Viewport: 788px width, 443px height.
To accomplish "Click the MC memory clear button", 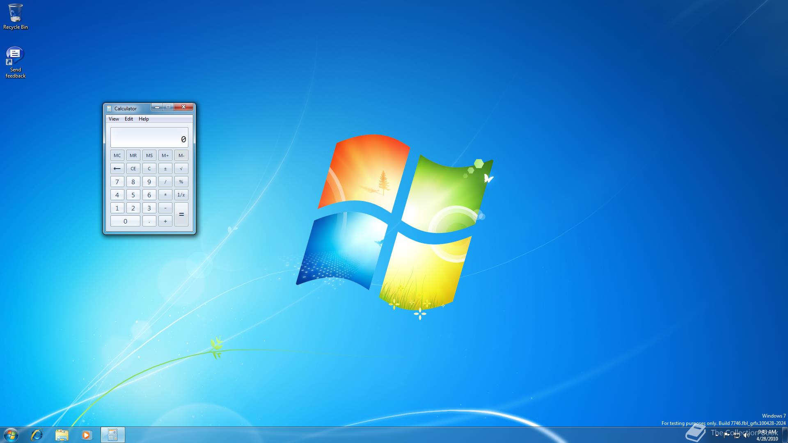I will [x=117, y=155].
